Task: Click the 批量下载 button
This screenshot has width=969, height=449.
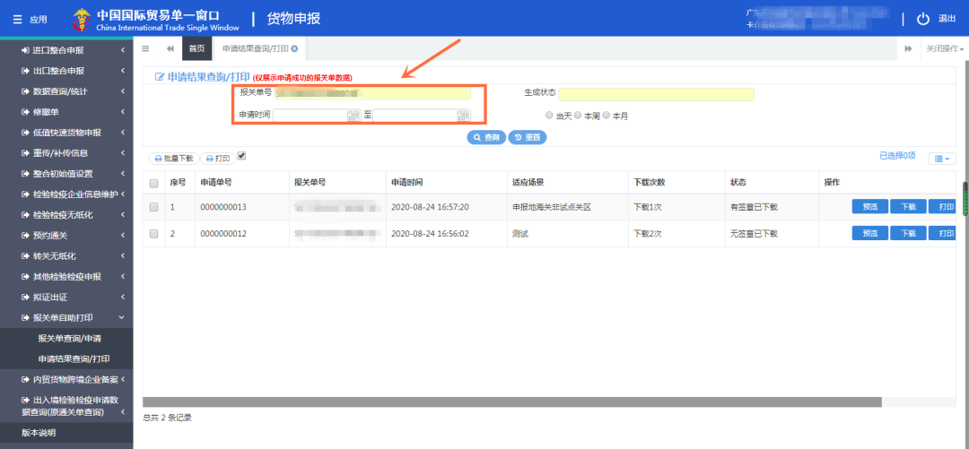Action: (174, 159)
